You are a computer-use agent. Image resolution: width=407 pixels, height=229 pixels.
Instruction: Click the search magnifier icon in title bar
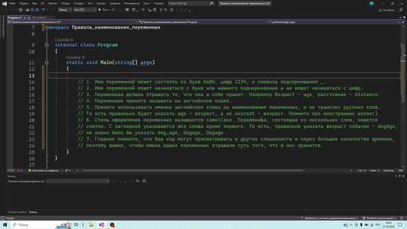click(211, 3)
